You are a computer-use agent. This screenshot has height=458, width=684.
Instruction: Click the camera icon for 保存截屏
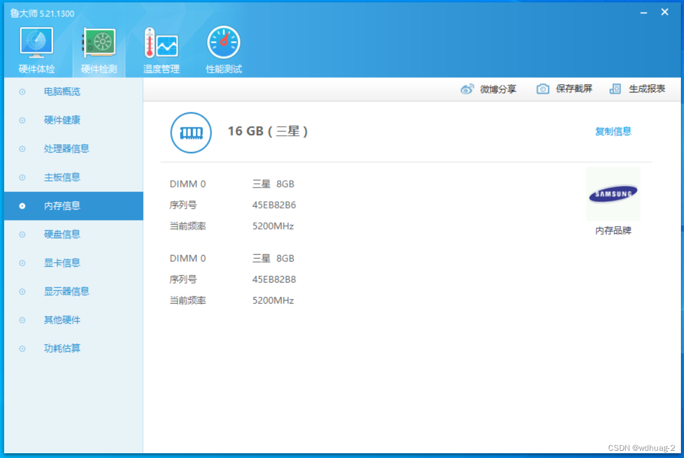click(543, 89)
